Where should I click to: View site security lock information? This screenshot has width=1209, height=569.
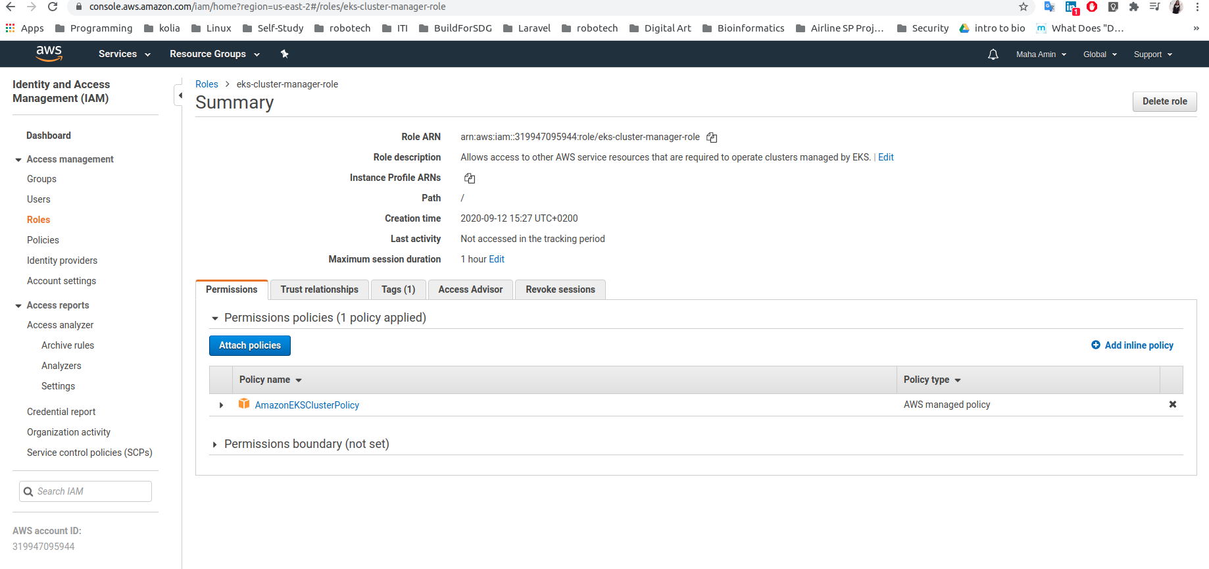click(x=79, y=7)
